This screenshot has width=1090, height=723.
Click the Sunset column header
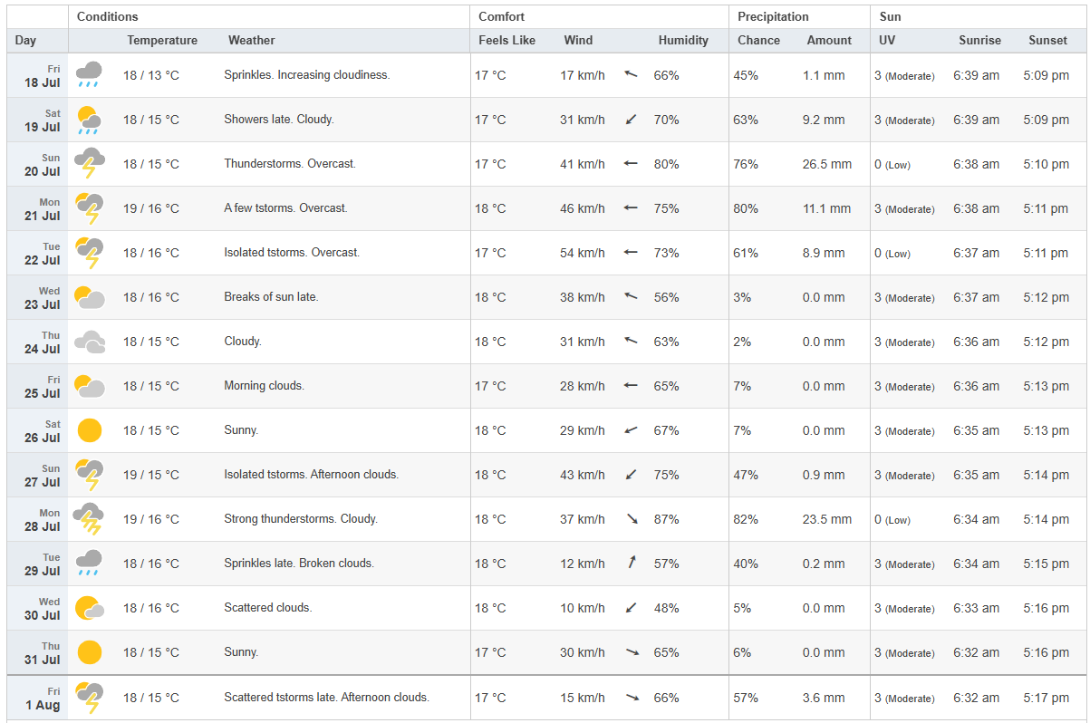tap(1047, 41)
